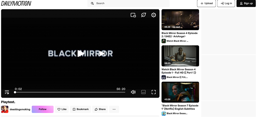Mute the video with speaker icon
The height and width of the screenshot is (117, 258).
133,92
